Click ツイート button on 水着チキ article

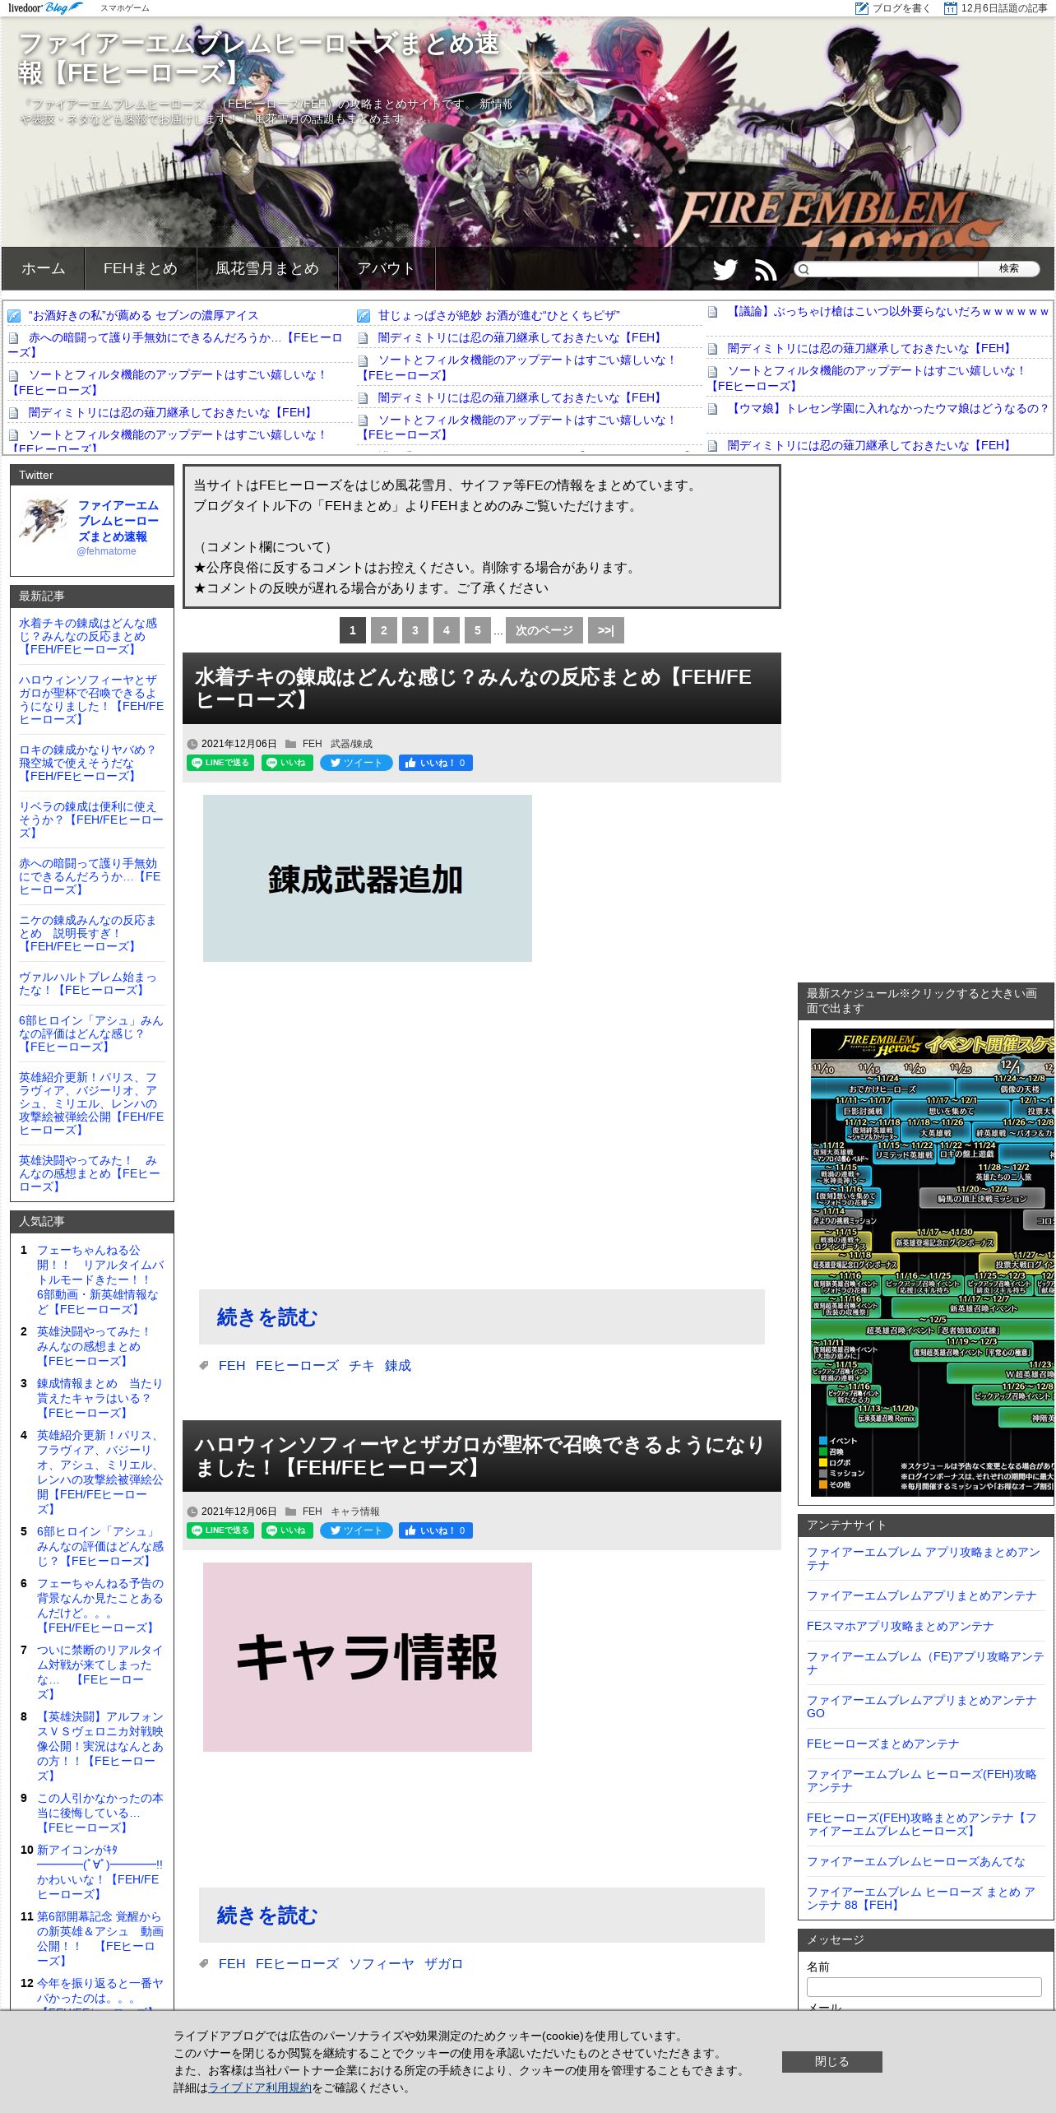click(356, 763)
